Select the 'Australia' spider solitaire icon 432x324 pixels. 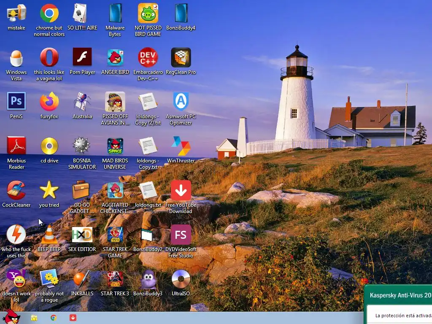(82, 102)
